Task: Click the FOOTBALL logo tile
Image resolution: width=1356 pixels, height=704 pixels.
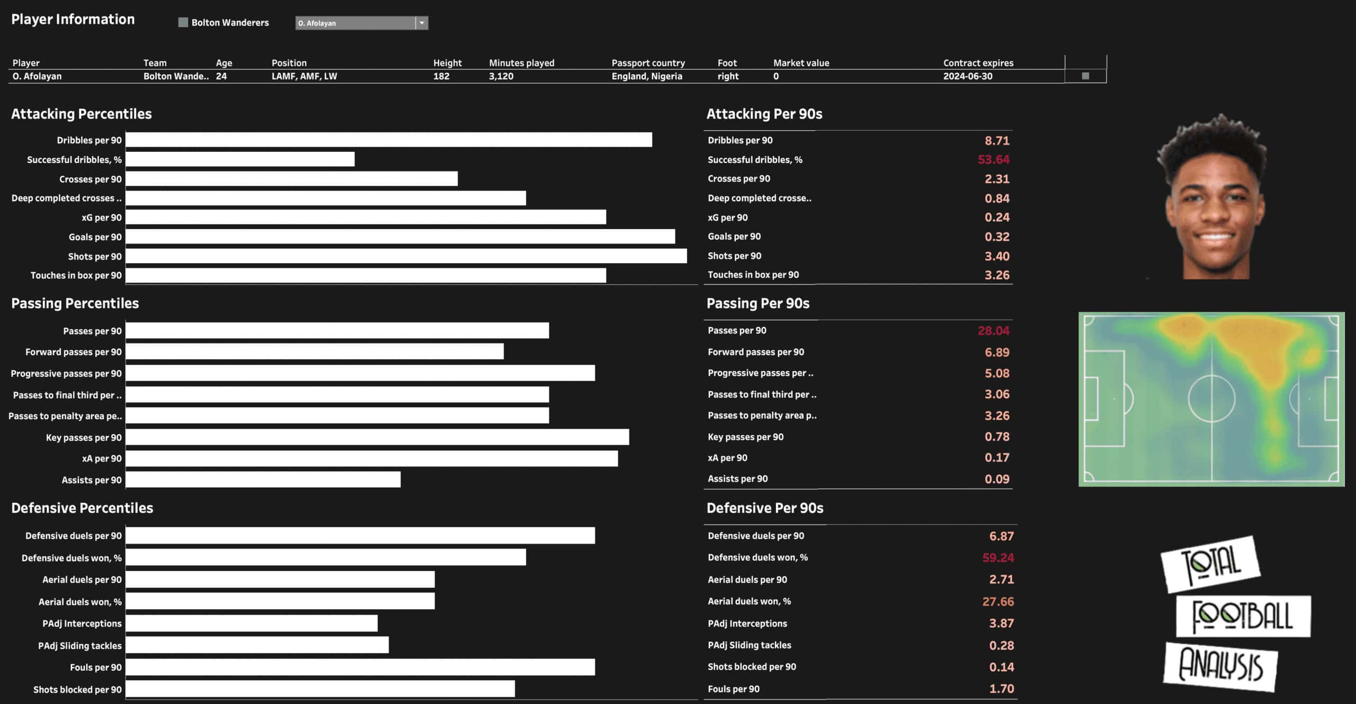Action: coord(1243,616)
